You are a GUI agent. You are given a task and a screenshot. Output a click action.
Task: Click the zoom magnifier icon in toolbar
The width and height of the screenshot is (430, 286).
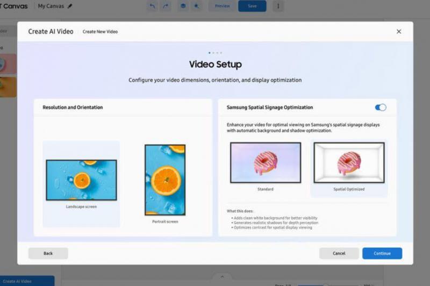(x=197, y=6)
